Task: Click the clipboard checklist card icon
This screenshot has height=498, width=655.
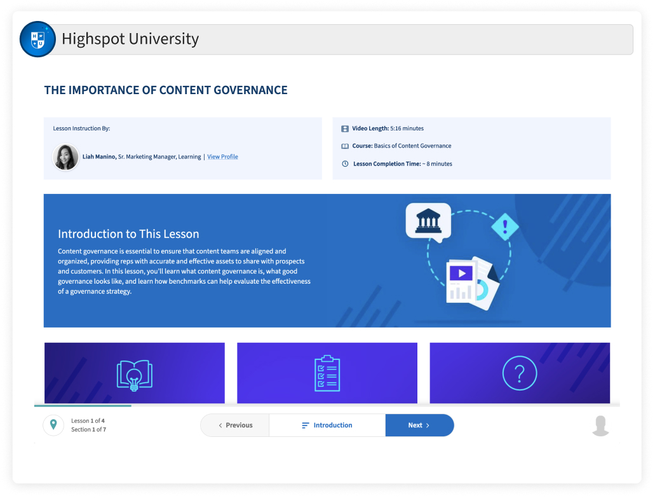Action: pos(327,373)
